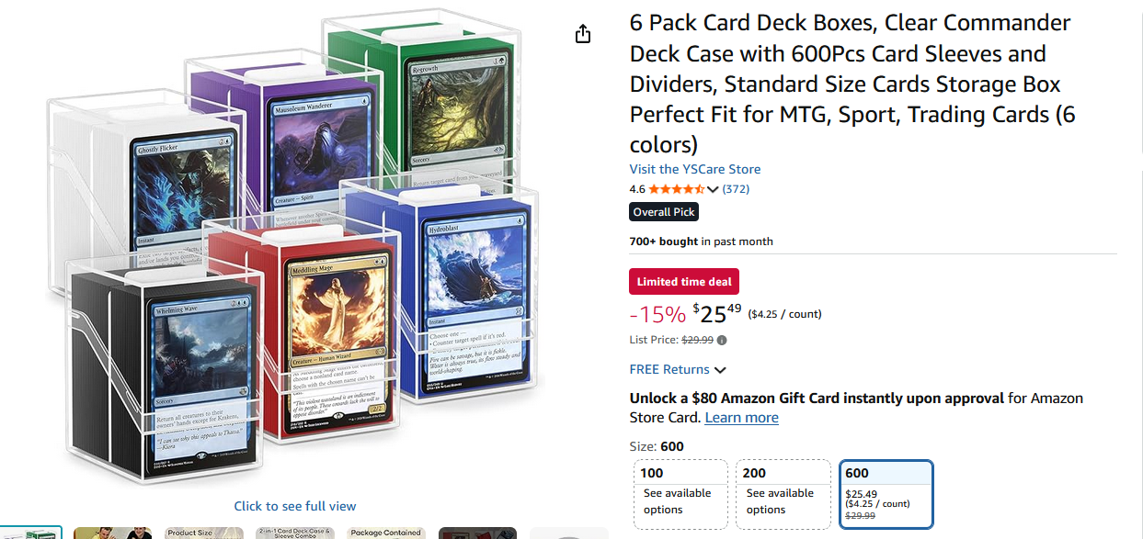
Task: Expand the rating breakdown chevron
Action: [x=713, y=190]
